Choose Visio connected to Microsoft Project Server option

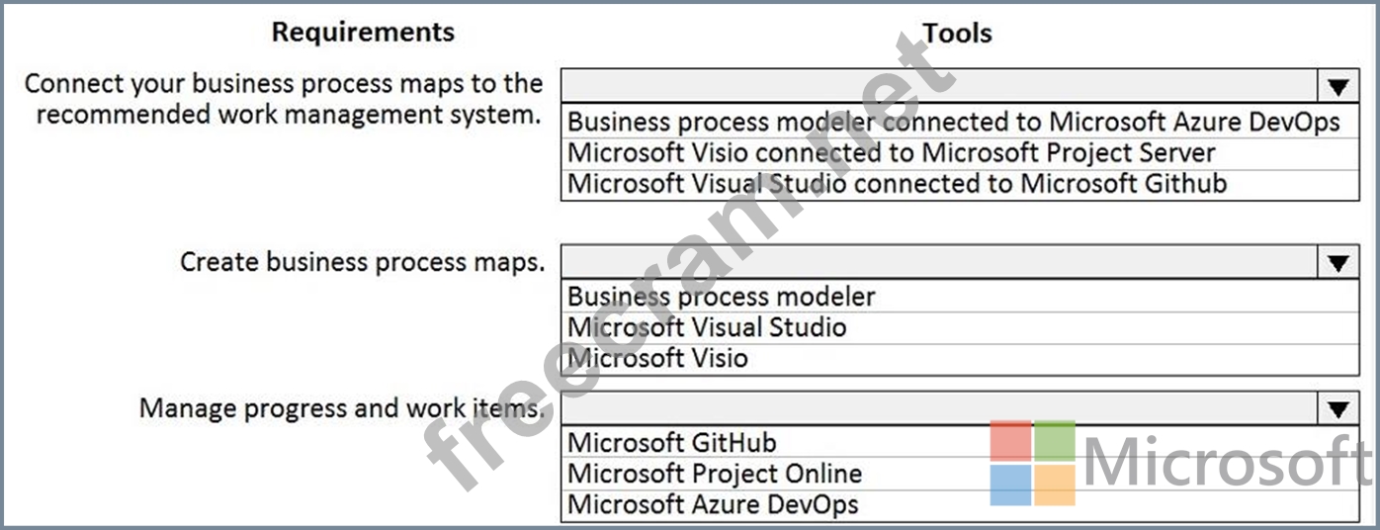891,152
